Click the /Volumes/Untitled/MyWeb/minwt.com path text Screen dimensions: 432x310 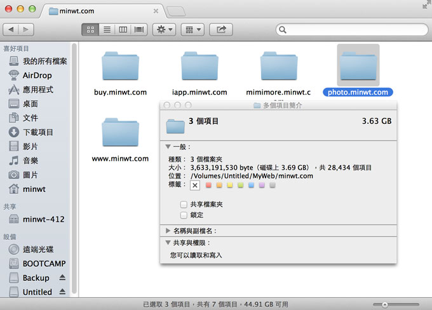252,176
